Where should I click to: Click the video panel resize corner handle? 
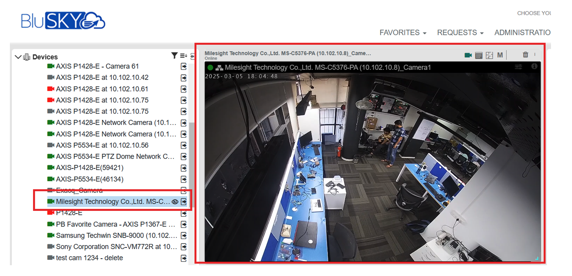click(x=537, y=258)
